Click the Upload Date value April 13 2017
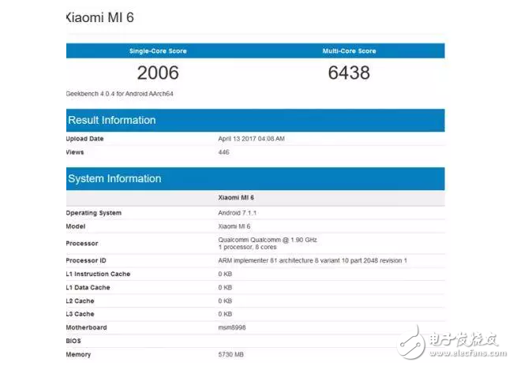 click(251, 139)
